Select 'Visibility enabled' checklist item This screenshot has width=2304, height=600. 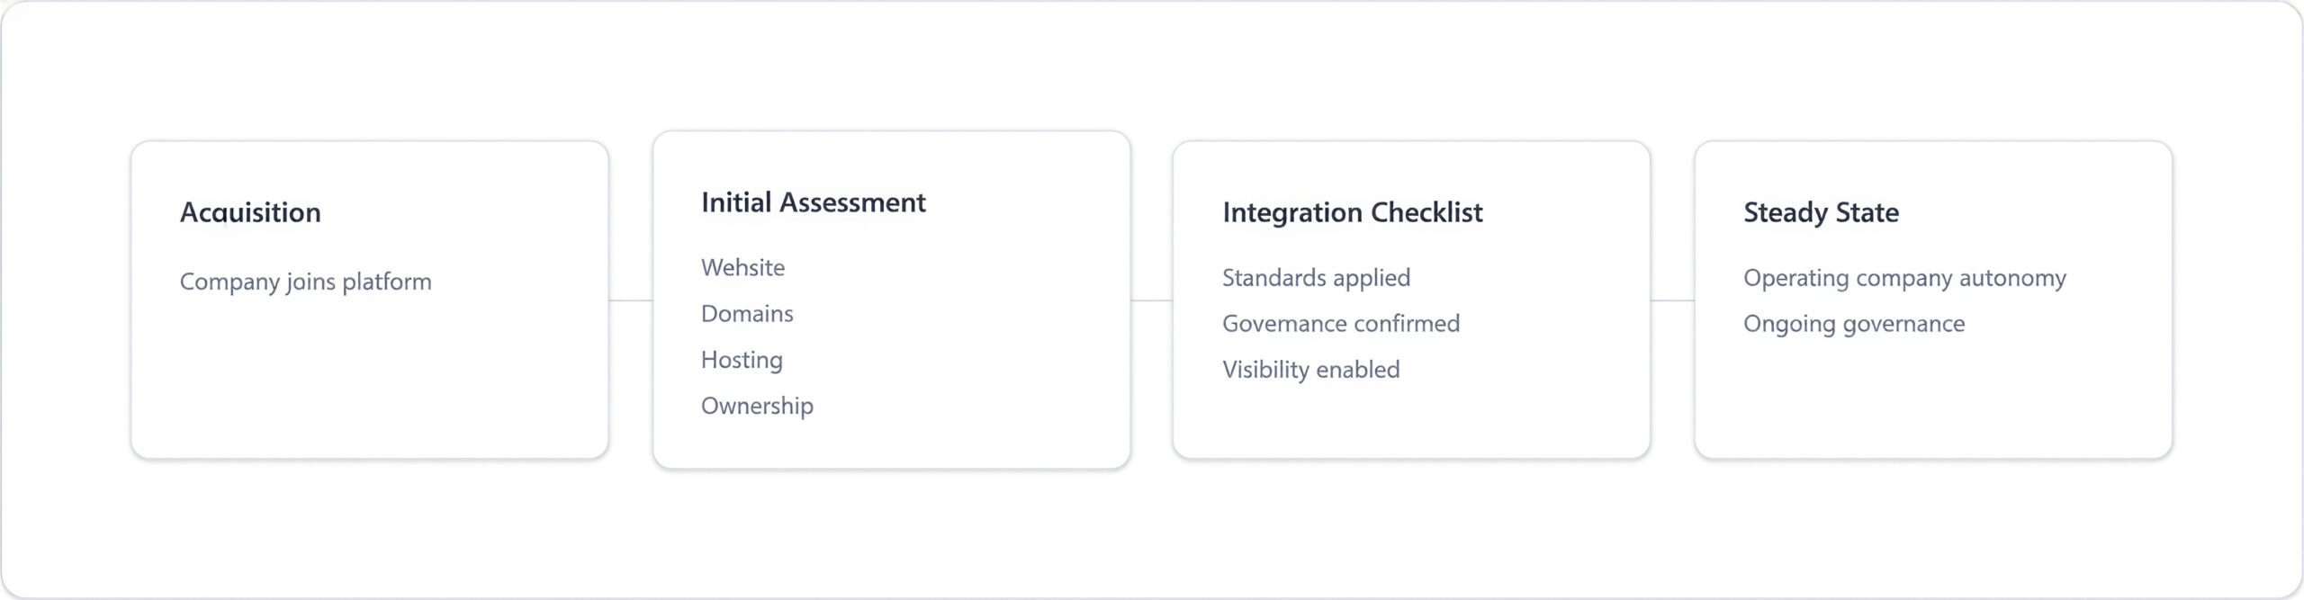(1310, 370)
